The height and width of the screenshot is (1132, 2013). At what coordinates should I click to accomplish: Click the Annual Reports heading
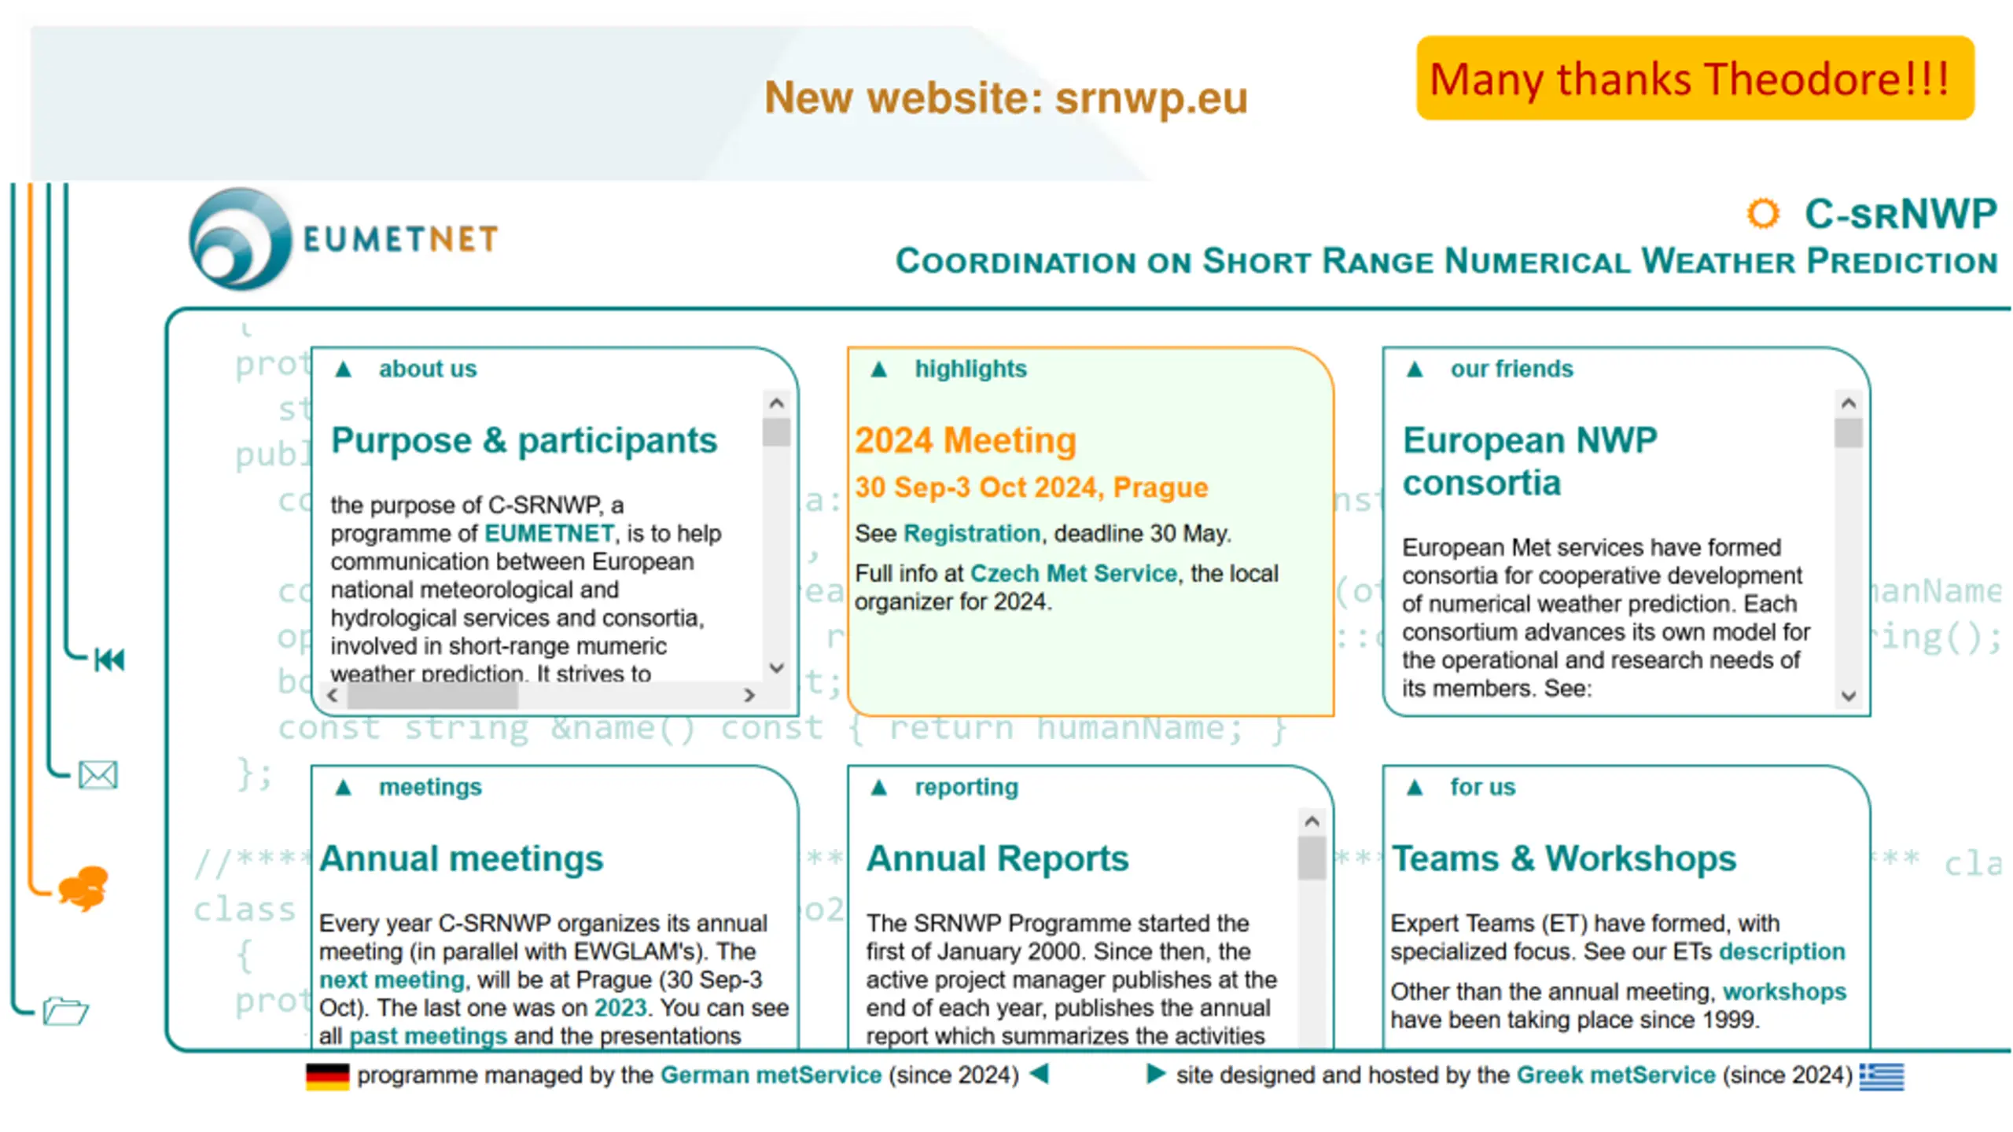(997, 858)
